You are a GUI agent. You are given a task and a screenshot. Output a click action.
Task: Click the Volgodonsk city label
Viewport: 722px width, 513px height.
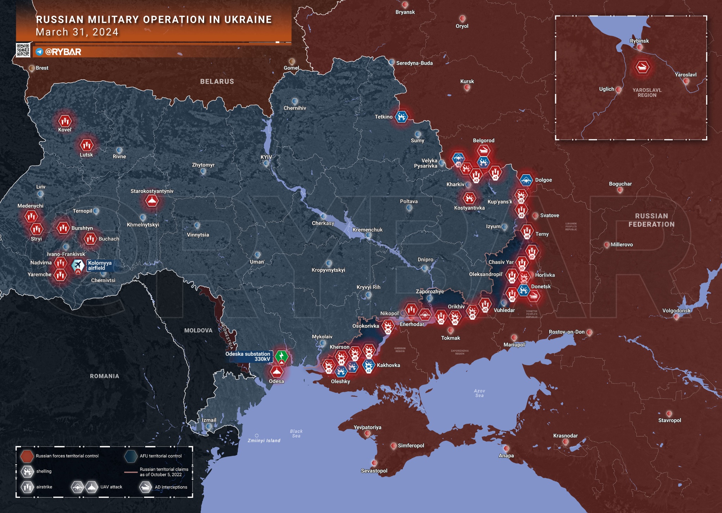coord(676,311)
